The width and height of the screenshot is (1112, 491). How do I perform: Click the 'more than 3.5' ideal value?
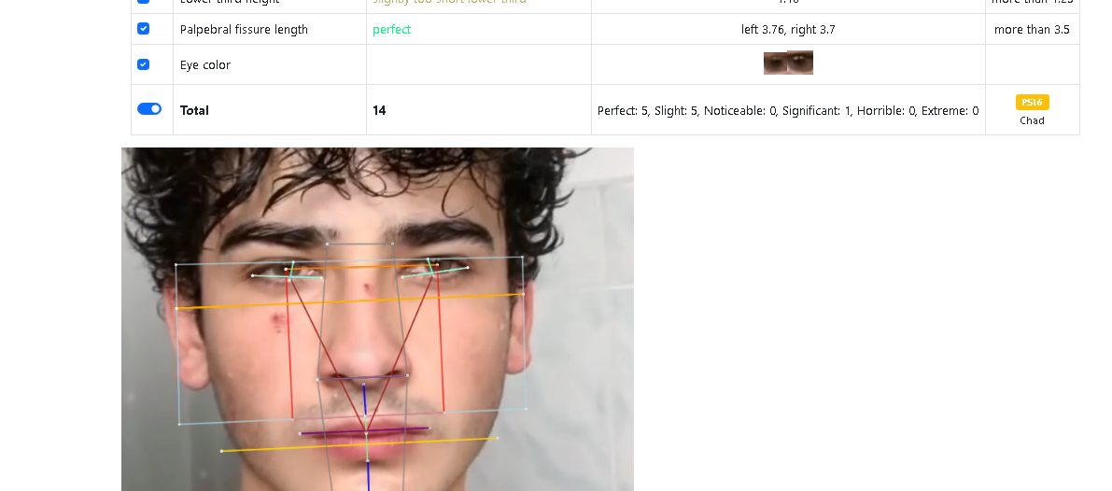[x=1032, y=30]
